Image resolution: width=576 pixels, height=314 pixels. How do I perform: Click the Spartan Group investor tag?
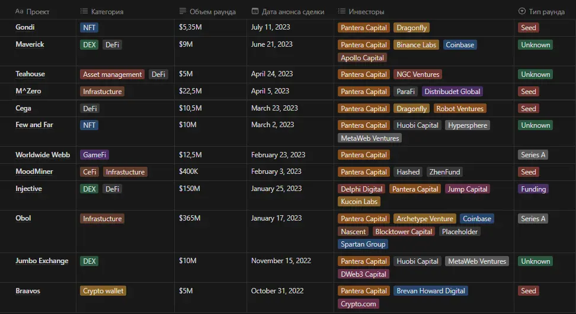(x=363, y=244)
